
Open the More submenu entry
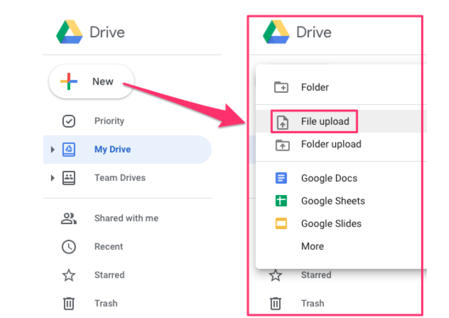coord(313,247)
